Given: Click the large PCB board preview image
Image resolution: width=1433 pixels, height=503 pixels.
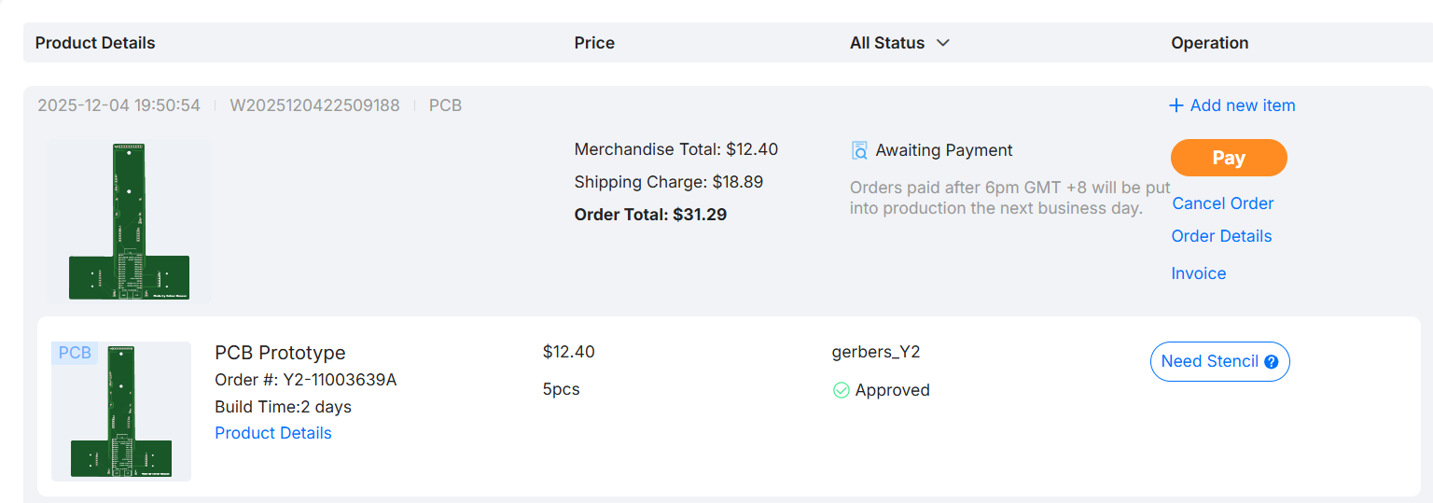Looking at the screenshot, I should (x=129, y=221).
